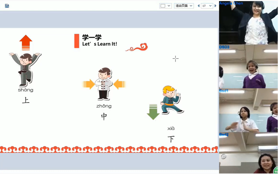
Task: Open the page number 17 dropdown
Action: click(207, 6)
